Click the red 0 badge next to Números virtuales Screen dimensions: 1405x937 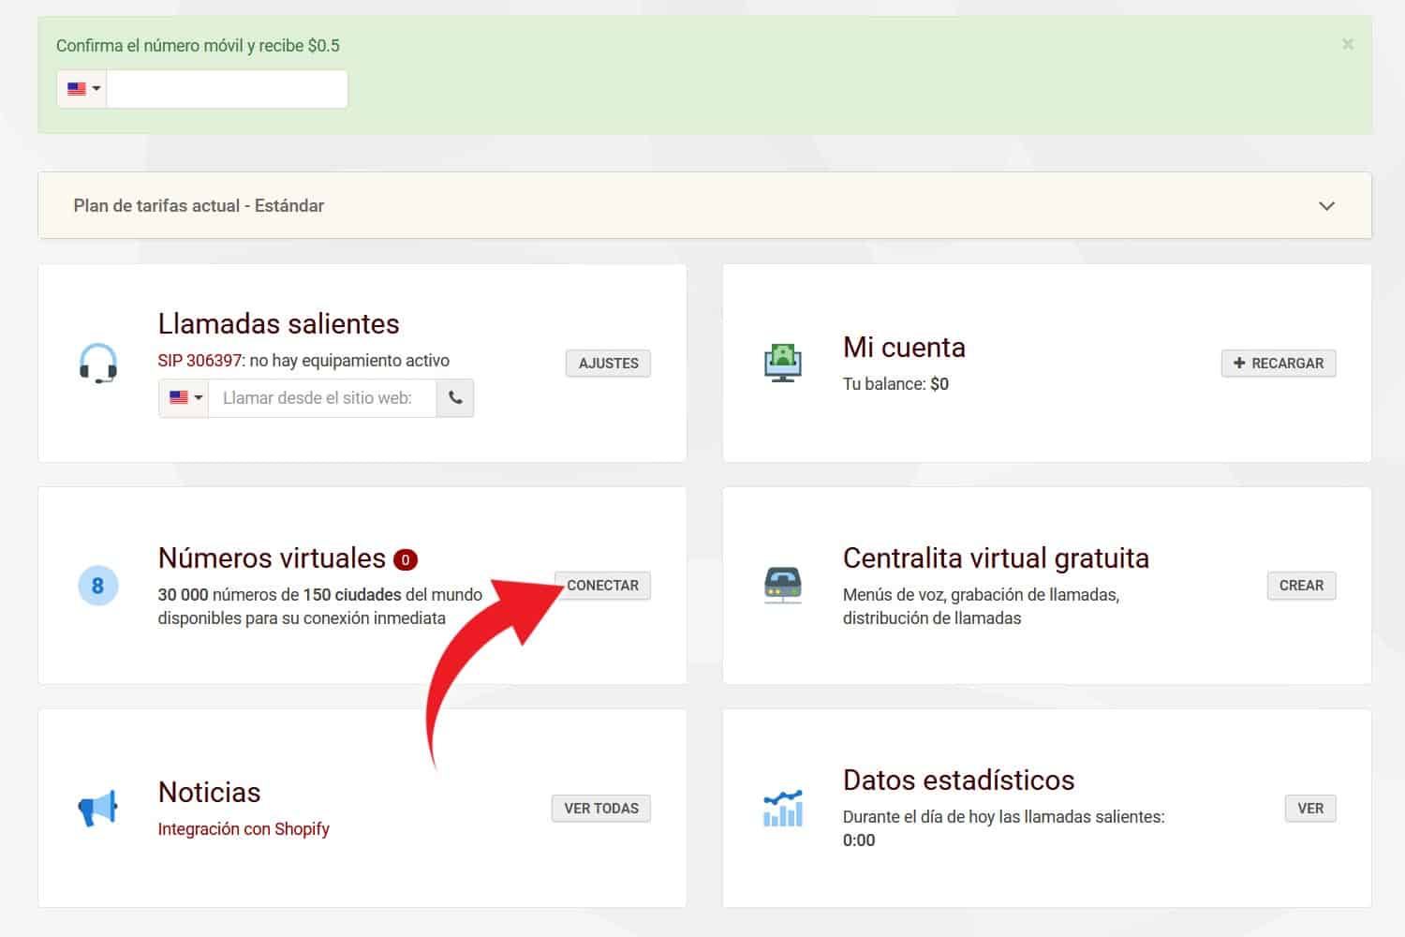click(406, 559)
